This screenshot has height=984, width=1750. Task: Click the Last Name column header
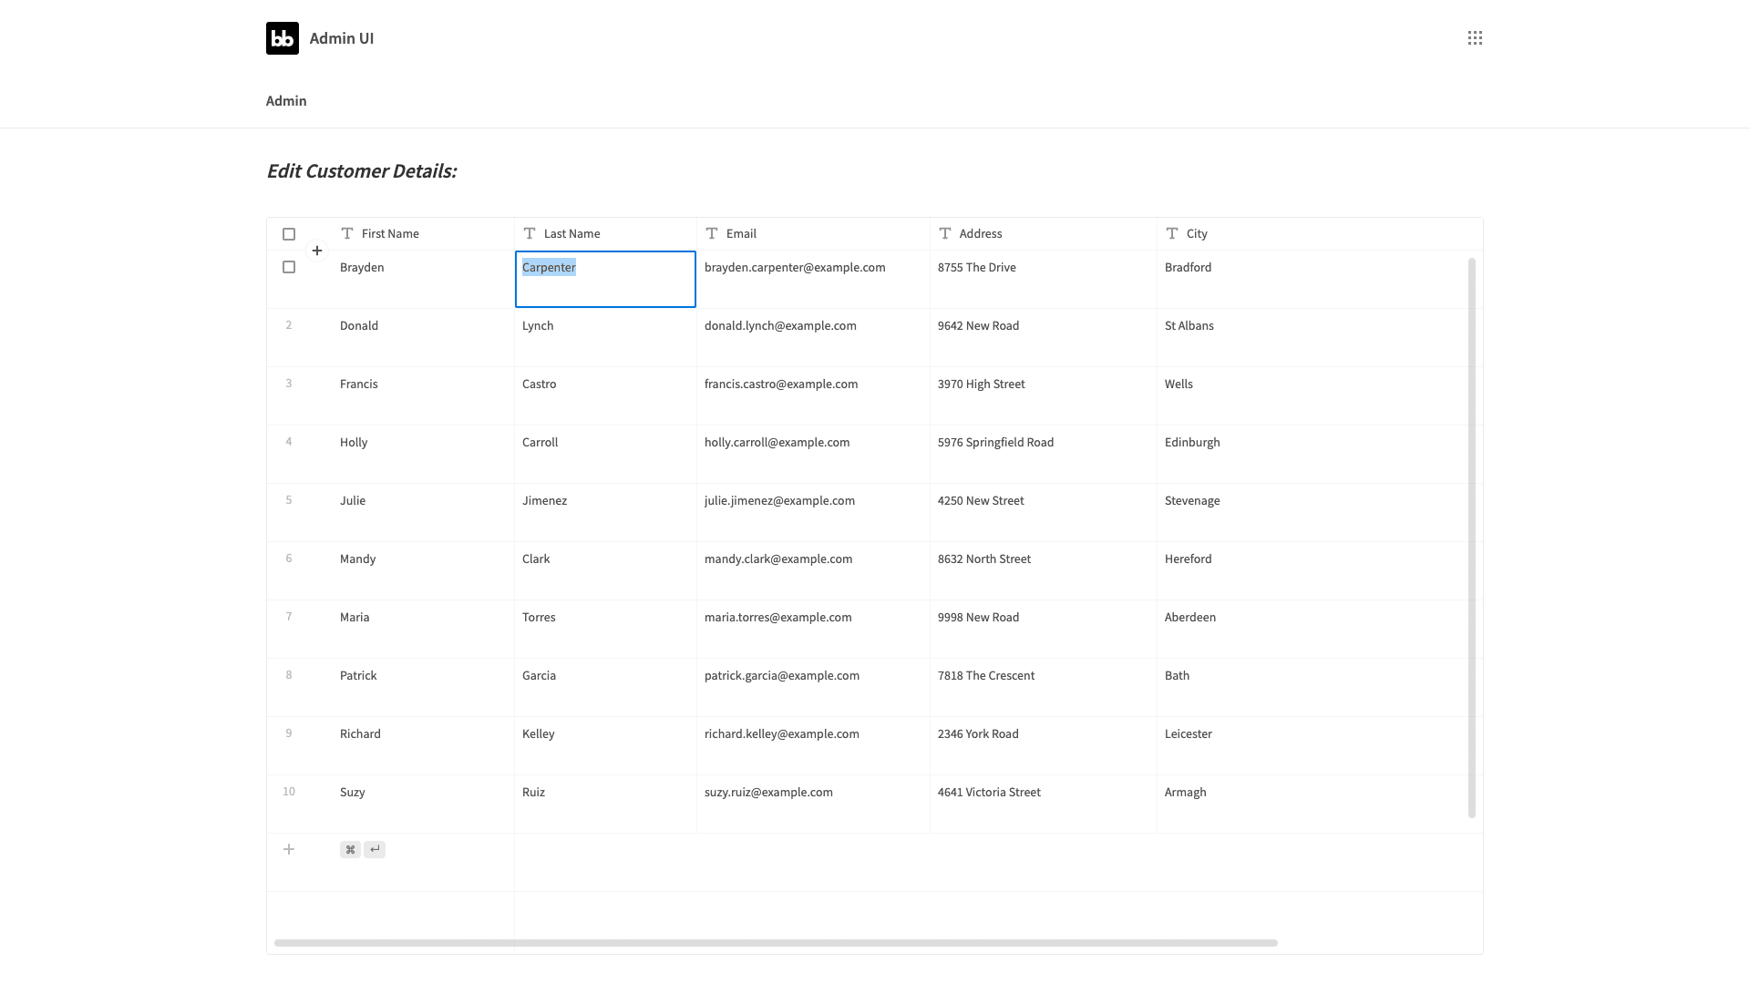pyautogui.click(x=606, y=233)
